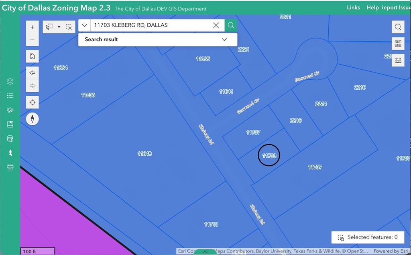Find my location with crosshair button
The height and width of the screenshot is (255, 411).
coord(33,102)
